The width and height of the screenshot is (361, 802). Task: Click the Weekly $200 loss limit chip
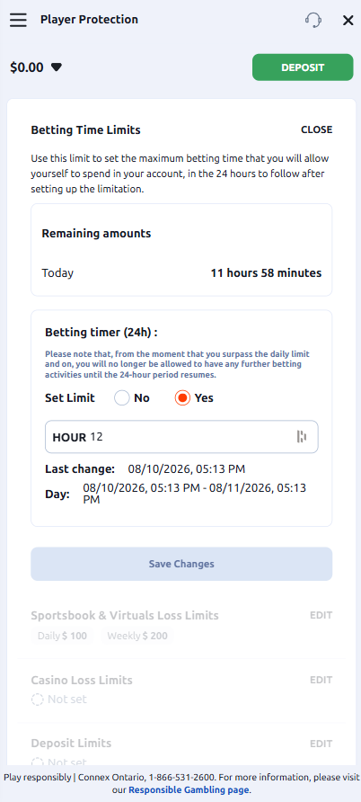pyautogui.click(x=136, y=637)
